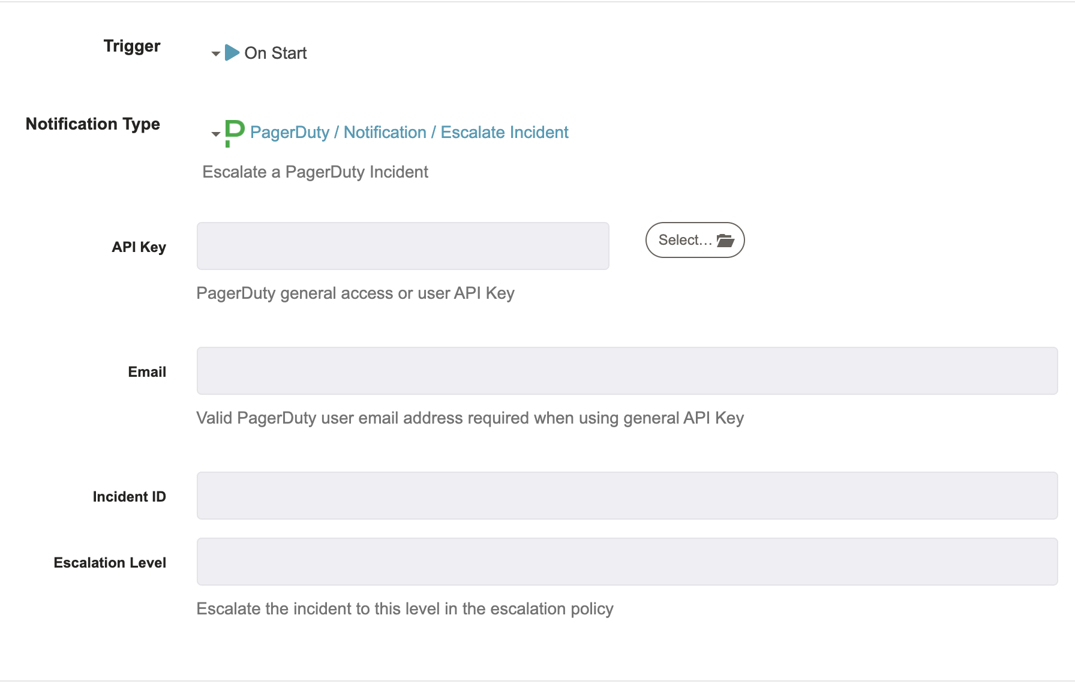
Task: Expand the Trigger dropdown caret
Action: tap(215, 54)
